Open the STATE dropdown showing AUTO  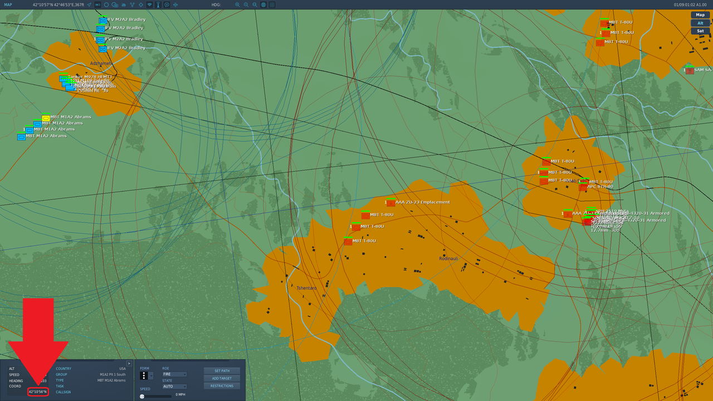[x=174, y=387]
